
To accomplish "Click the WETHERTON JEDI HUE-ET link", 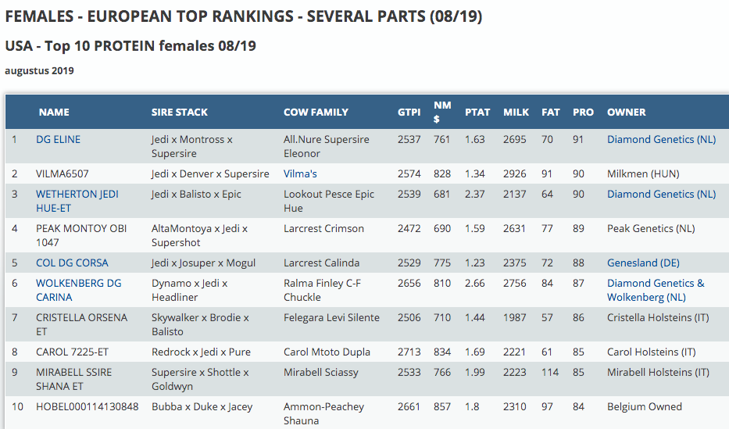I will (x=77, y=195).
